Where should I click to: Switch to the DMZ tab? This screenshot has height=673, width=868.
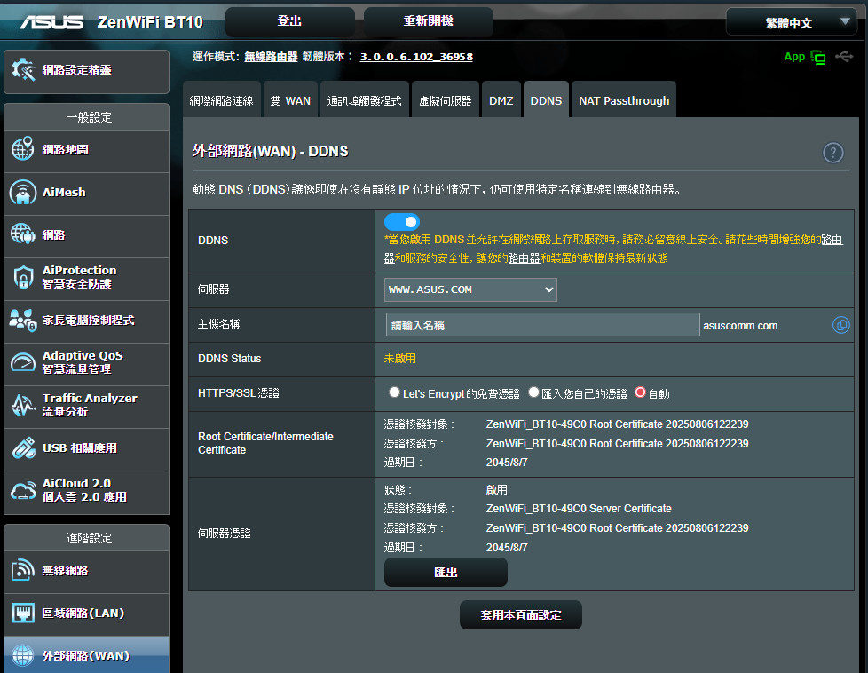(501, 100)
